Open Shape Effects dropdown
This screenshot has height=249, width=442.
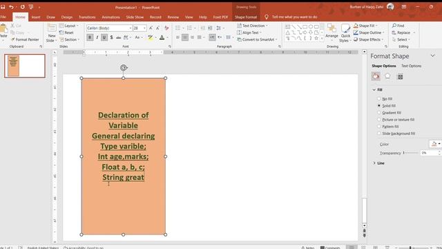coord(368,39)
